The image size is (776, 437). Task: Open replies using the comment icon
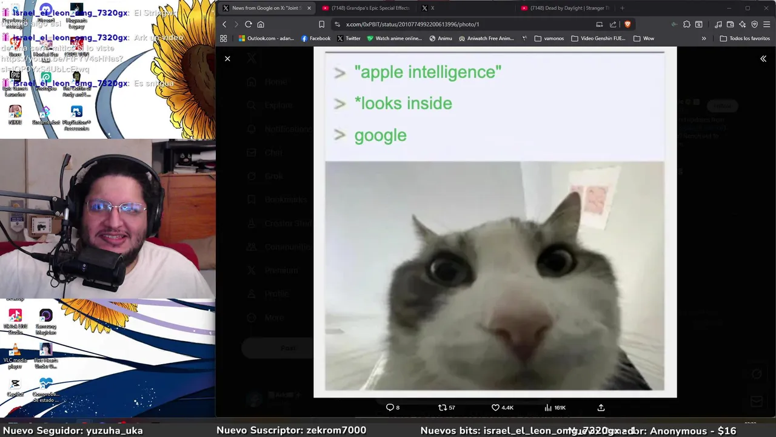pos(393,407)
